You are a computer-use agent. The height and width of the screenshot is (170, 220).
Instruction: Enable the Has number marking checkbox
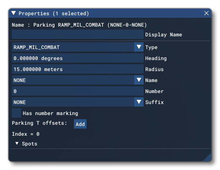coord(16,113)
